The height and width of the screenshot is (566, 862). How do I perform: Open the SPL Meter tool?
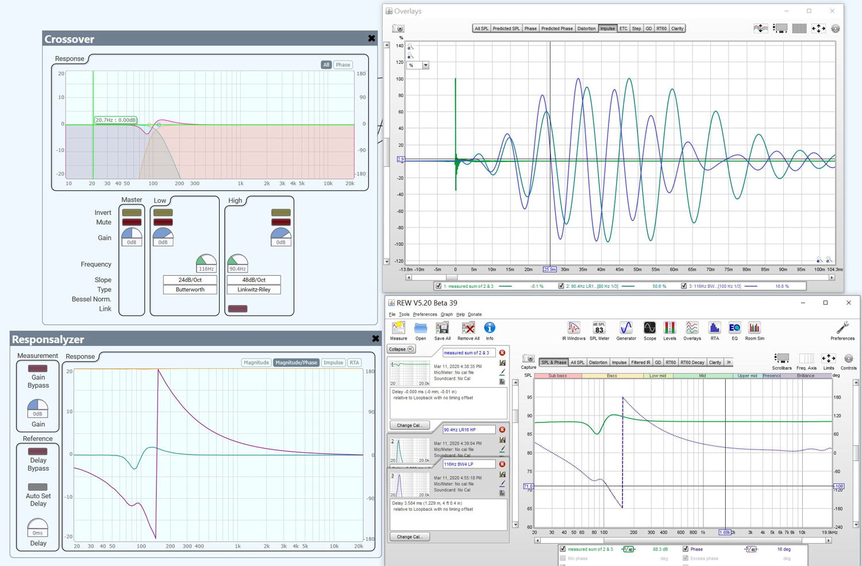(599, 328)
